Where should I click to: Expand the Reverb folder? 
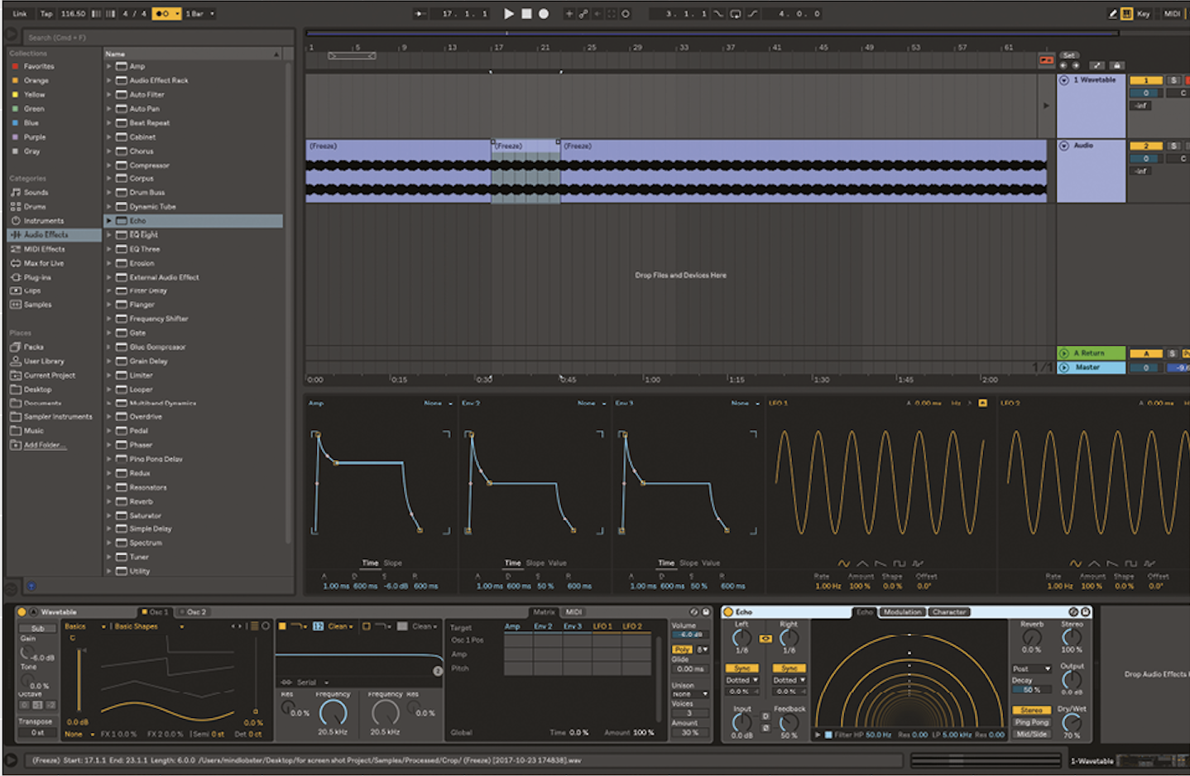coord(108,501)
